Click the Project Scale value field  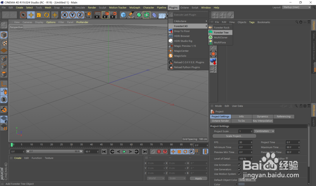click(x=245, y=131)
